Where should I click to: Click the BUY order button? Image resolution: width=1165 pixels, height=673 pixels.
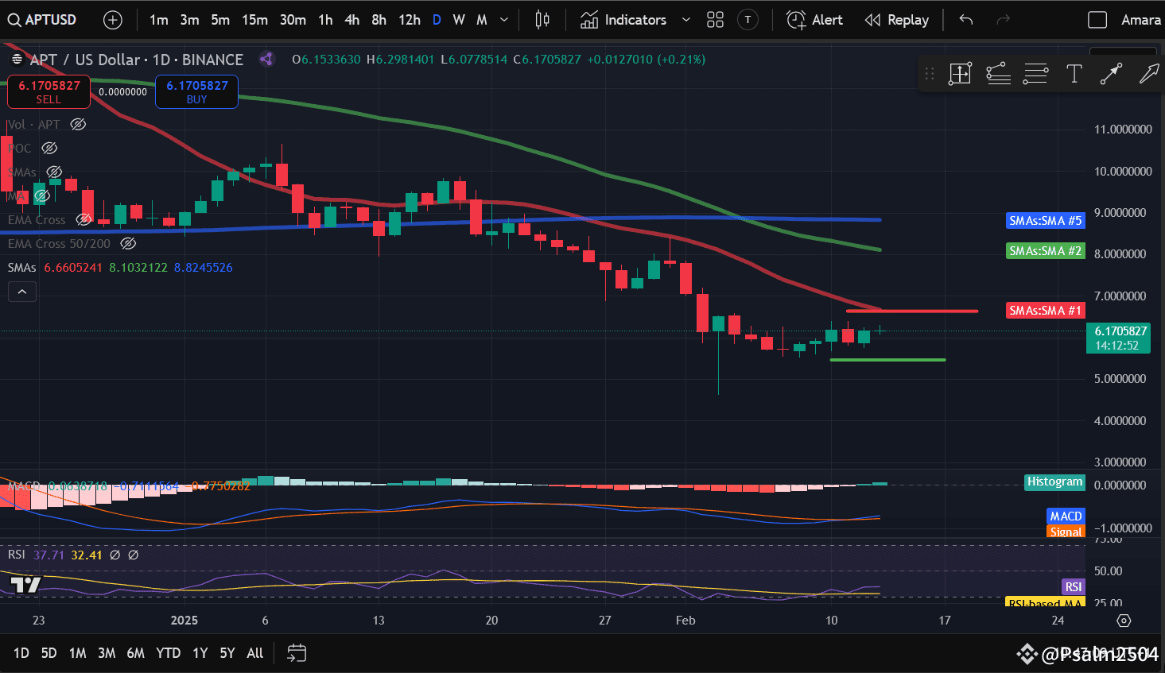click(196, 91)
